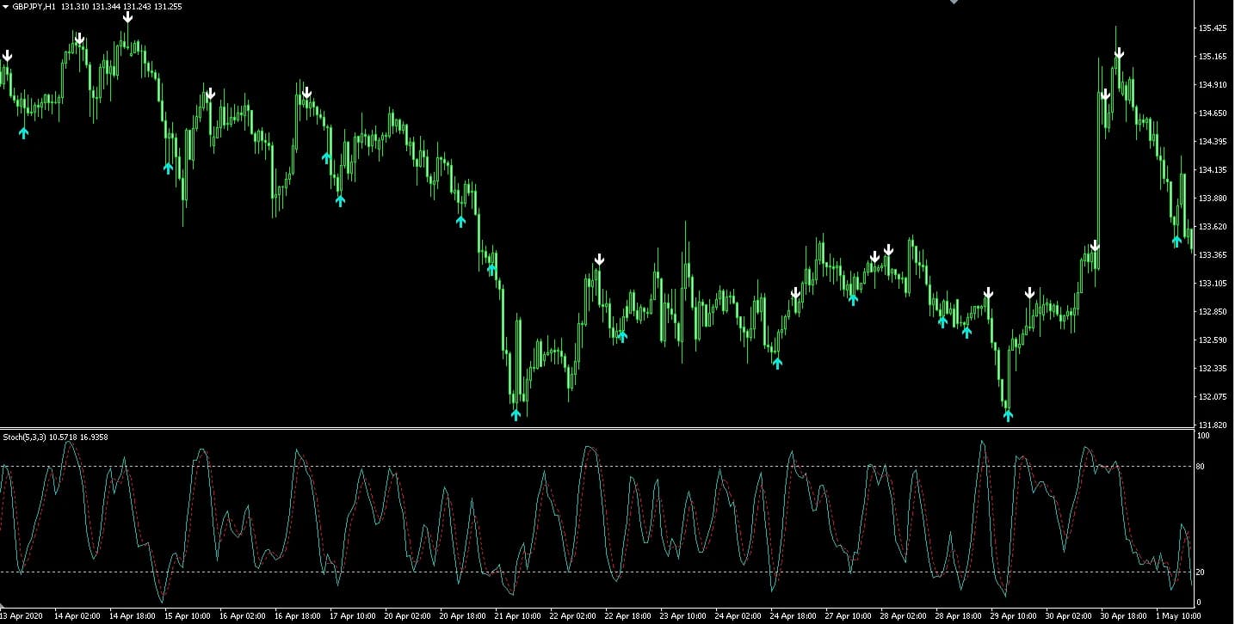Click the 13 Apr 2020 date label
The height and width of the screenshot is (624, 1235).
pyautogui.click(x=22, y=616)
